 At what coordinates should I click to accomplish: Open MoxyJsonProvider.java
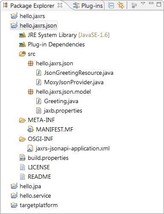pos(74,83)
